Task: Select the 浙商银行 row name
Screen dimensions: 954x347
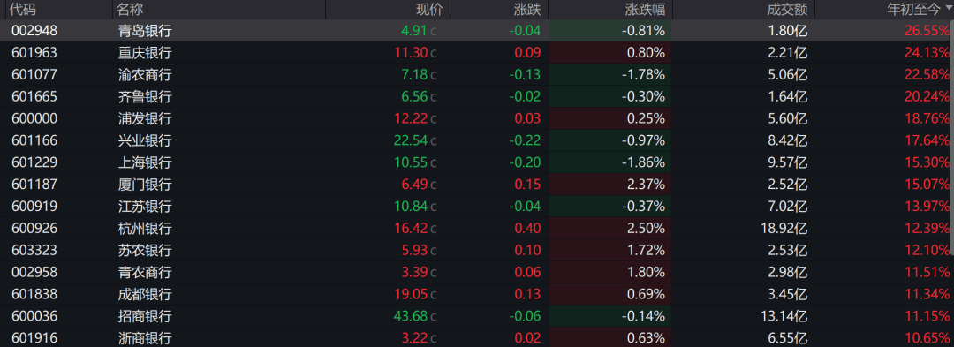Action: point(145,338)
